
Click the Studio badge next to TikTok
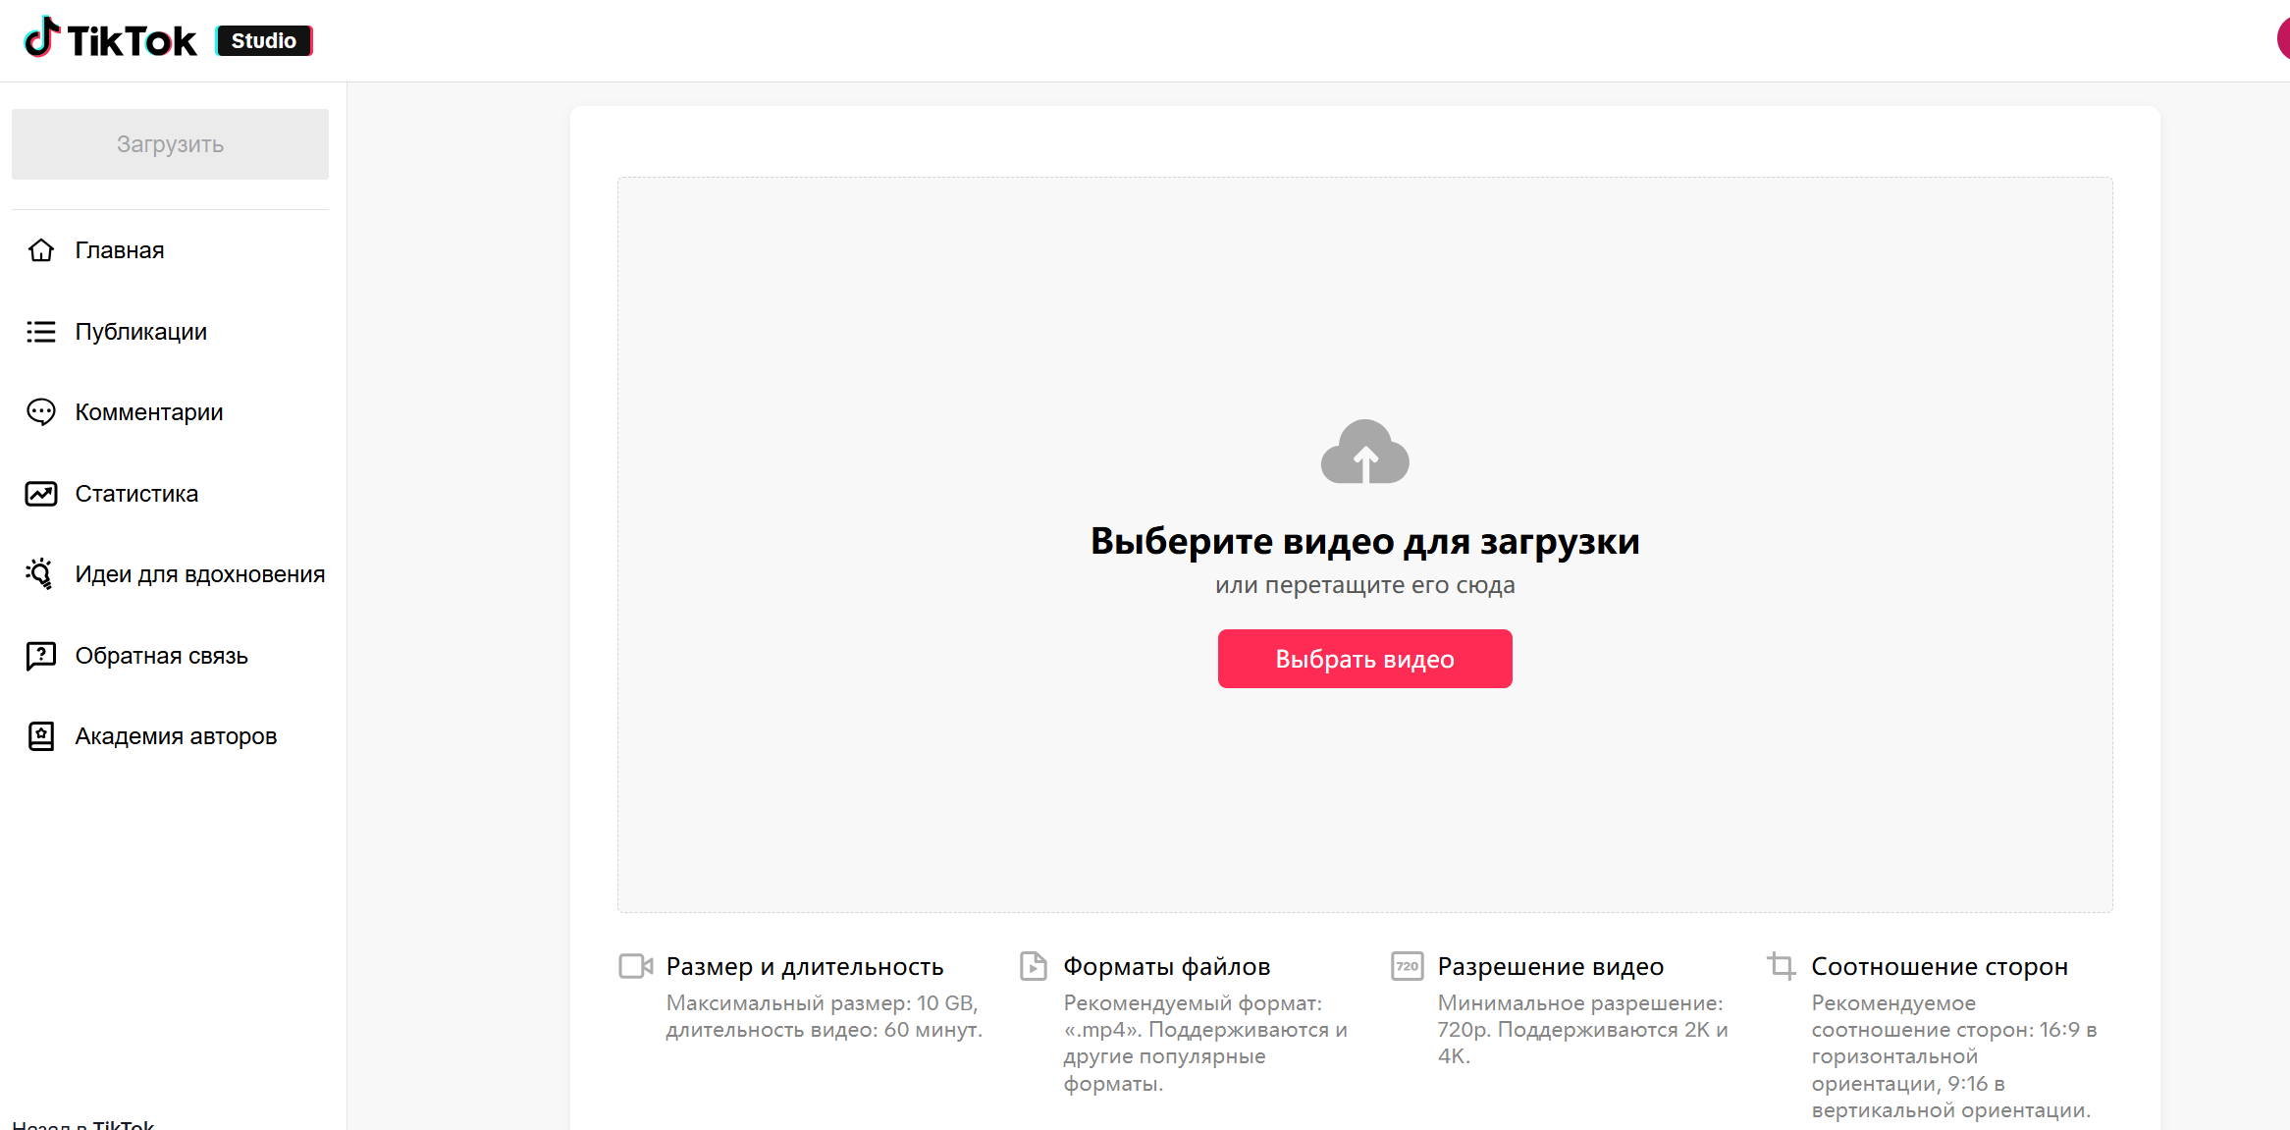pyautogui.click(x=264, y=40)
